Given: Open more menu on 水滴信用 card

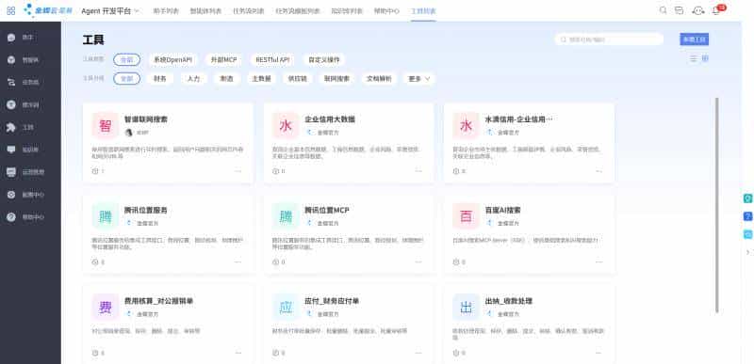Looking at the screenshot, I should pos(598,171).
